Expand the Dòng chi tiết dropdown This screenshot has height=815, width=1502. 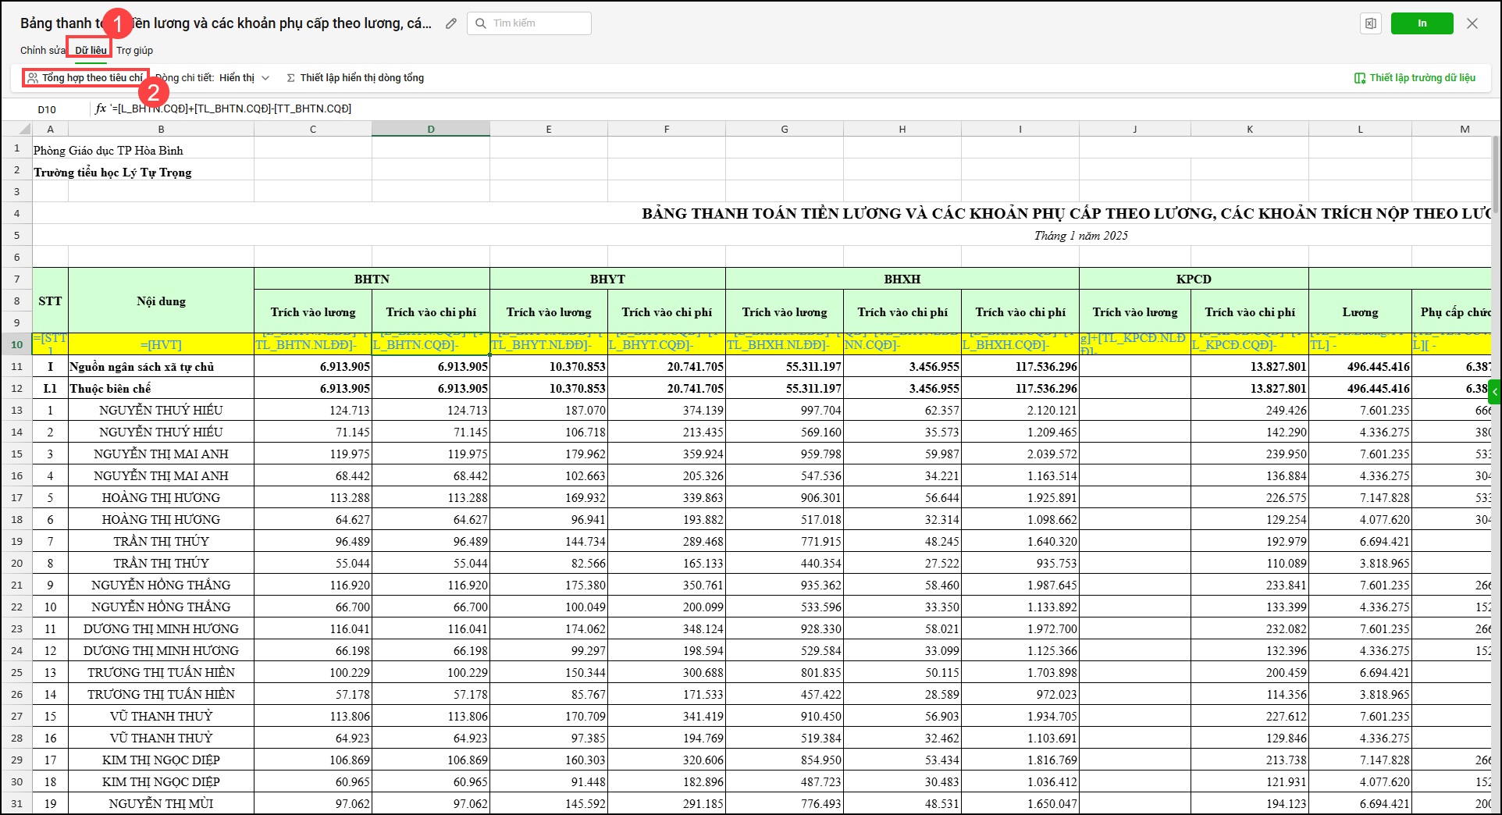265,78
